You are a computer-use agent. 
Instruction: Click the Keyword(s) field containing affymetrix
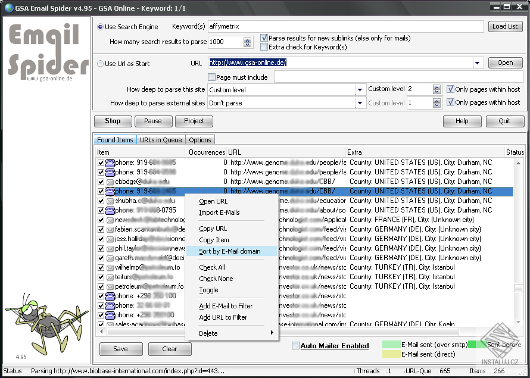(298, 26)
